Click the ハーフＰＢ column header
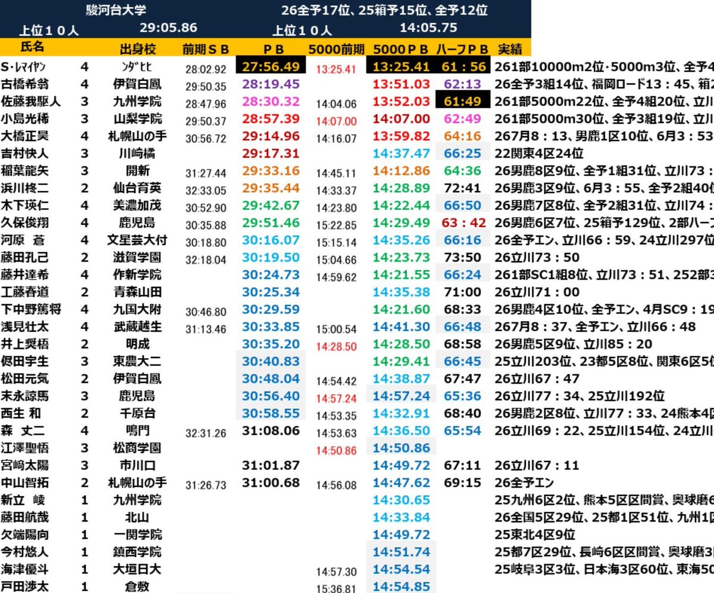 (x=462, y=49)
